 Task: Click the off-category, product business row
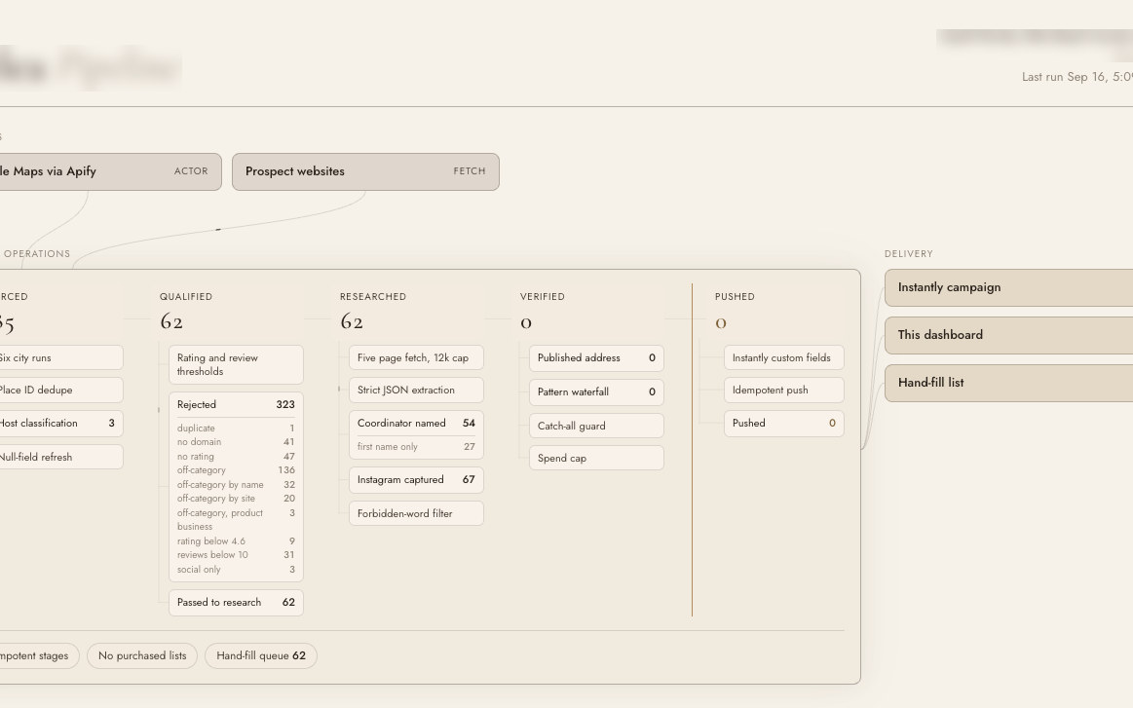point(237,520)
